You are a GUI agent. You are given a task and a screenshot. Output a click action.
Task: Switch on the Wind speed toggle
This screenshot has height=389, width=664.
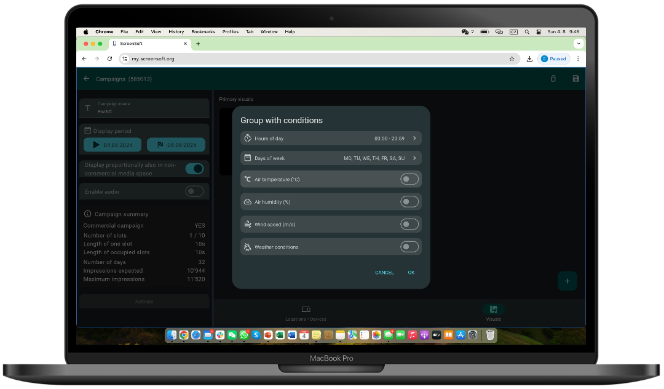[x=409, y=225]
